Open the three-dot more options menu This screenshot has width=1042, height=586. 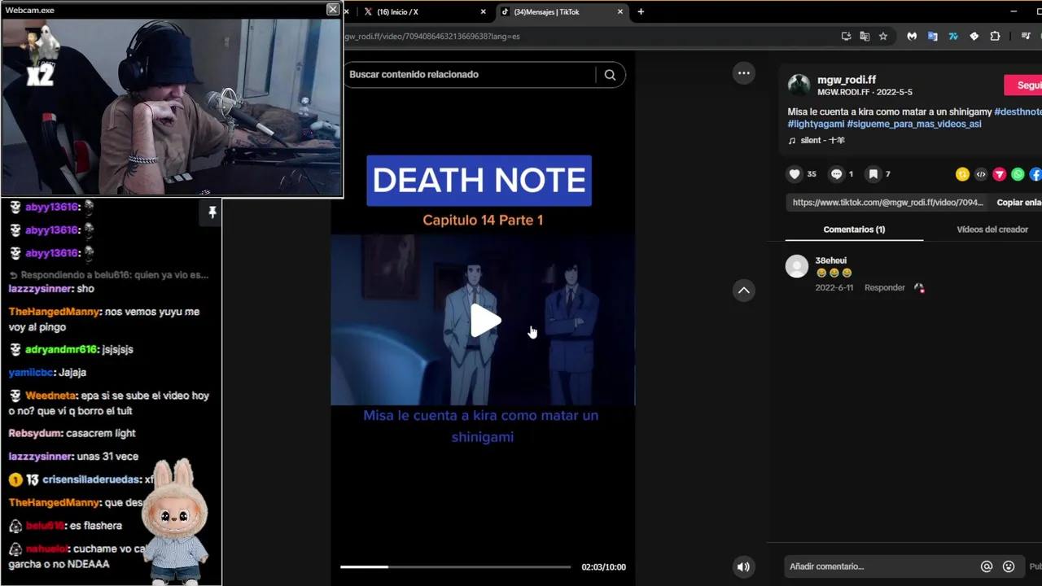click(x=743, y=73)
